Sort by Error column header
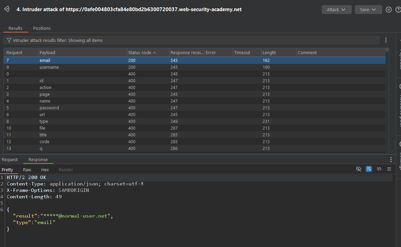401x247 pixels. (218, 53)
